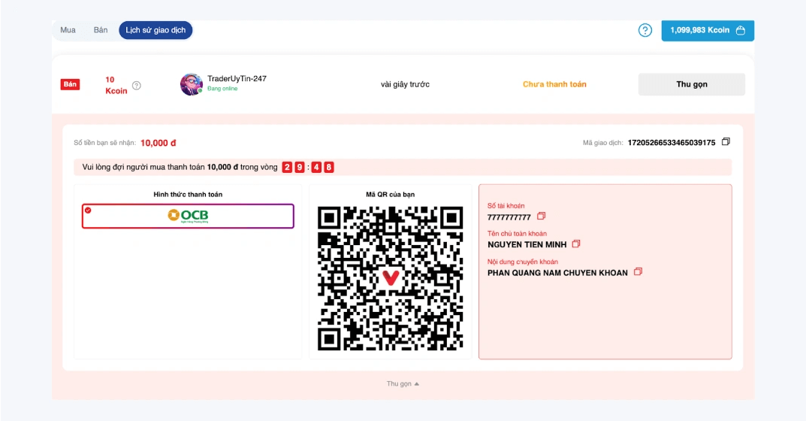Click the Nội dung chuyển khoản label
This screenshot has height=421, width=806.
pos(523,262)
